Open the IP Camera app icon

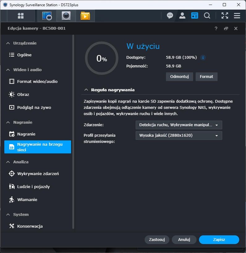(x=66, y=16)
